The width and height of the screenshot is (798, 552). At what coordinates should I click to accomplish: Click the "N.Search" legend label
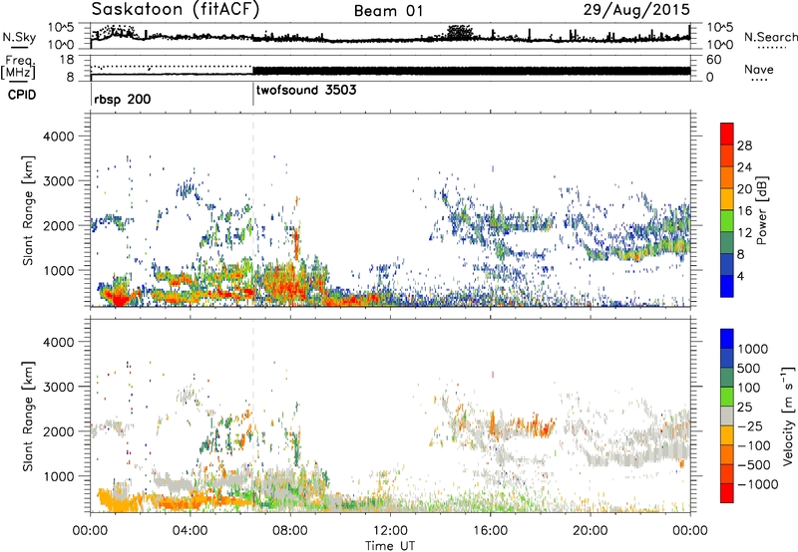coord(770,37)
